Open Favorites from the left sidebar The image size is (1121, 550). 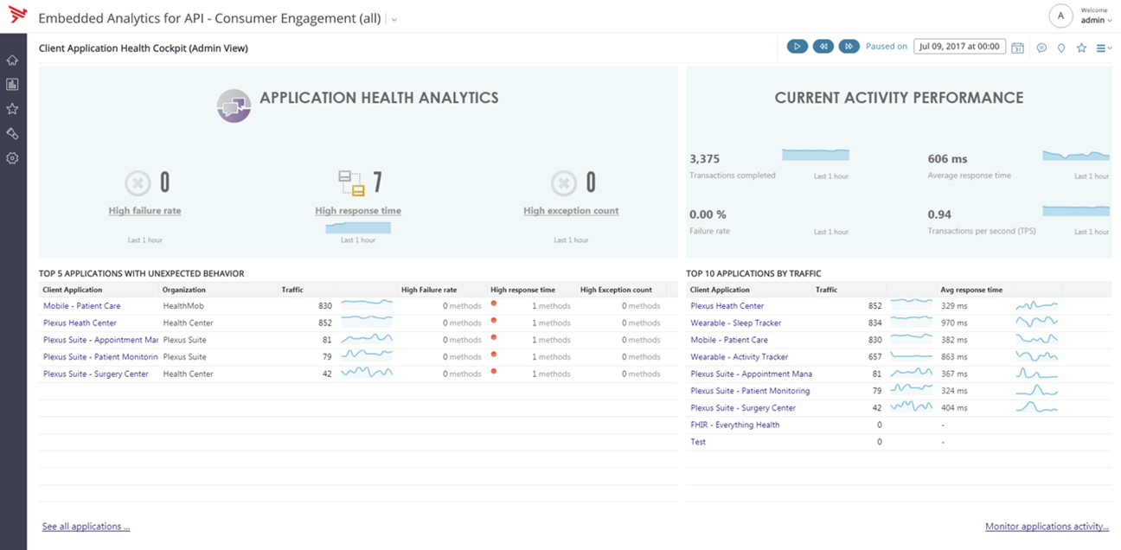click(x=12, y=108)
